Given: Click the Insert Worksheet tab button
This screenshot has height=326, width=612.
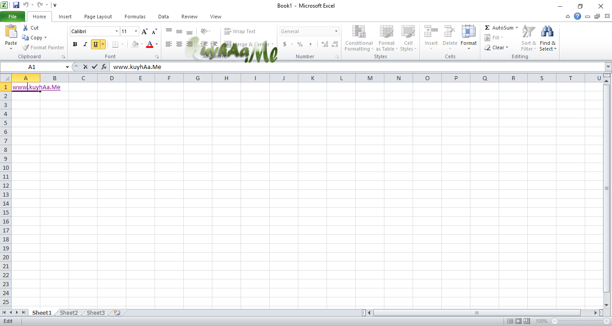Looking at the screenshot, I should click(x=117, y=313).
